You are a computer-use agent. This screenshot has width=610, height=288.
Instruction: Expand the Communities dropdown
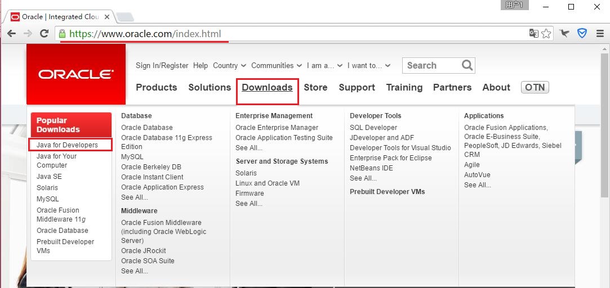coord(277,66)
